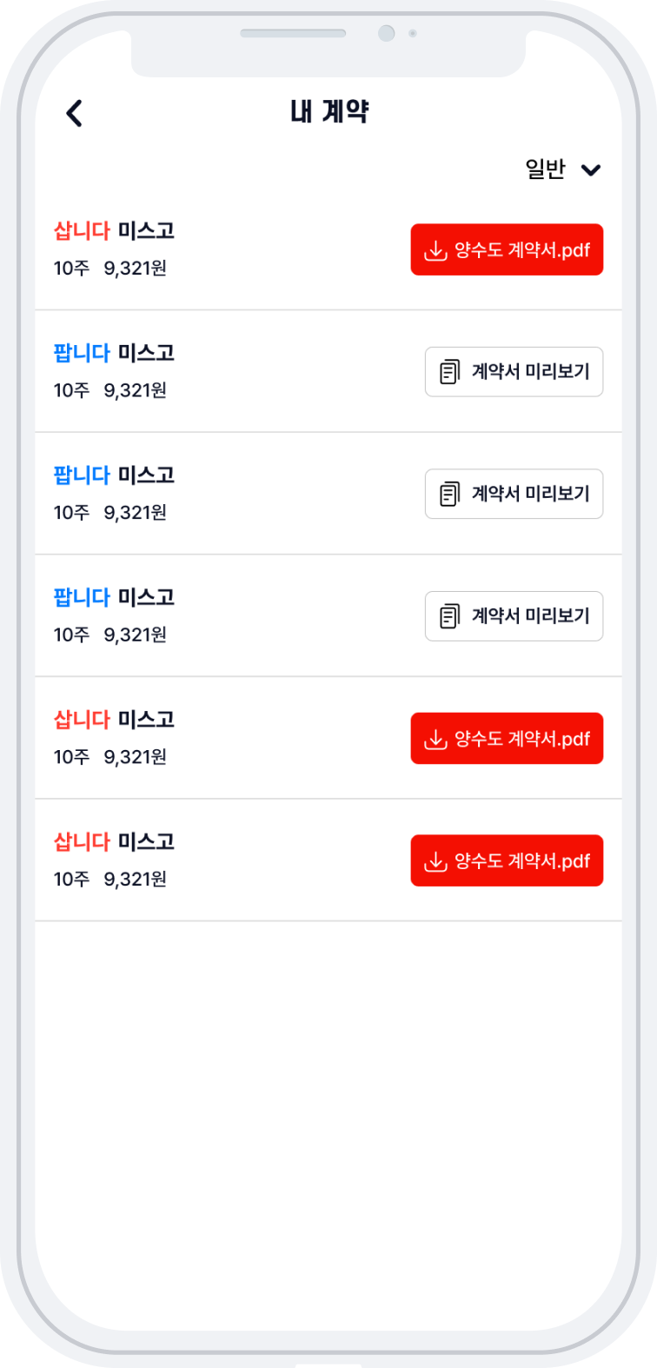
Task: Click document icon in the first 계약서 미리보기 button
Action: point(449,372)
